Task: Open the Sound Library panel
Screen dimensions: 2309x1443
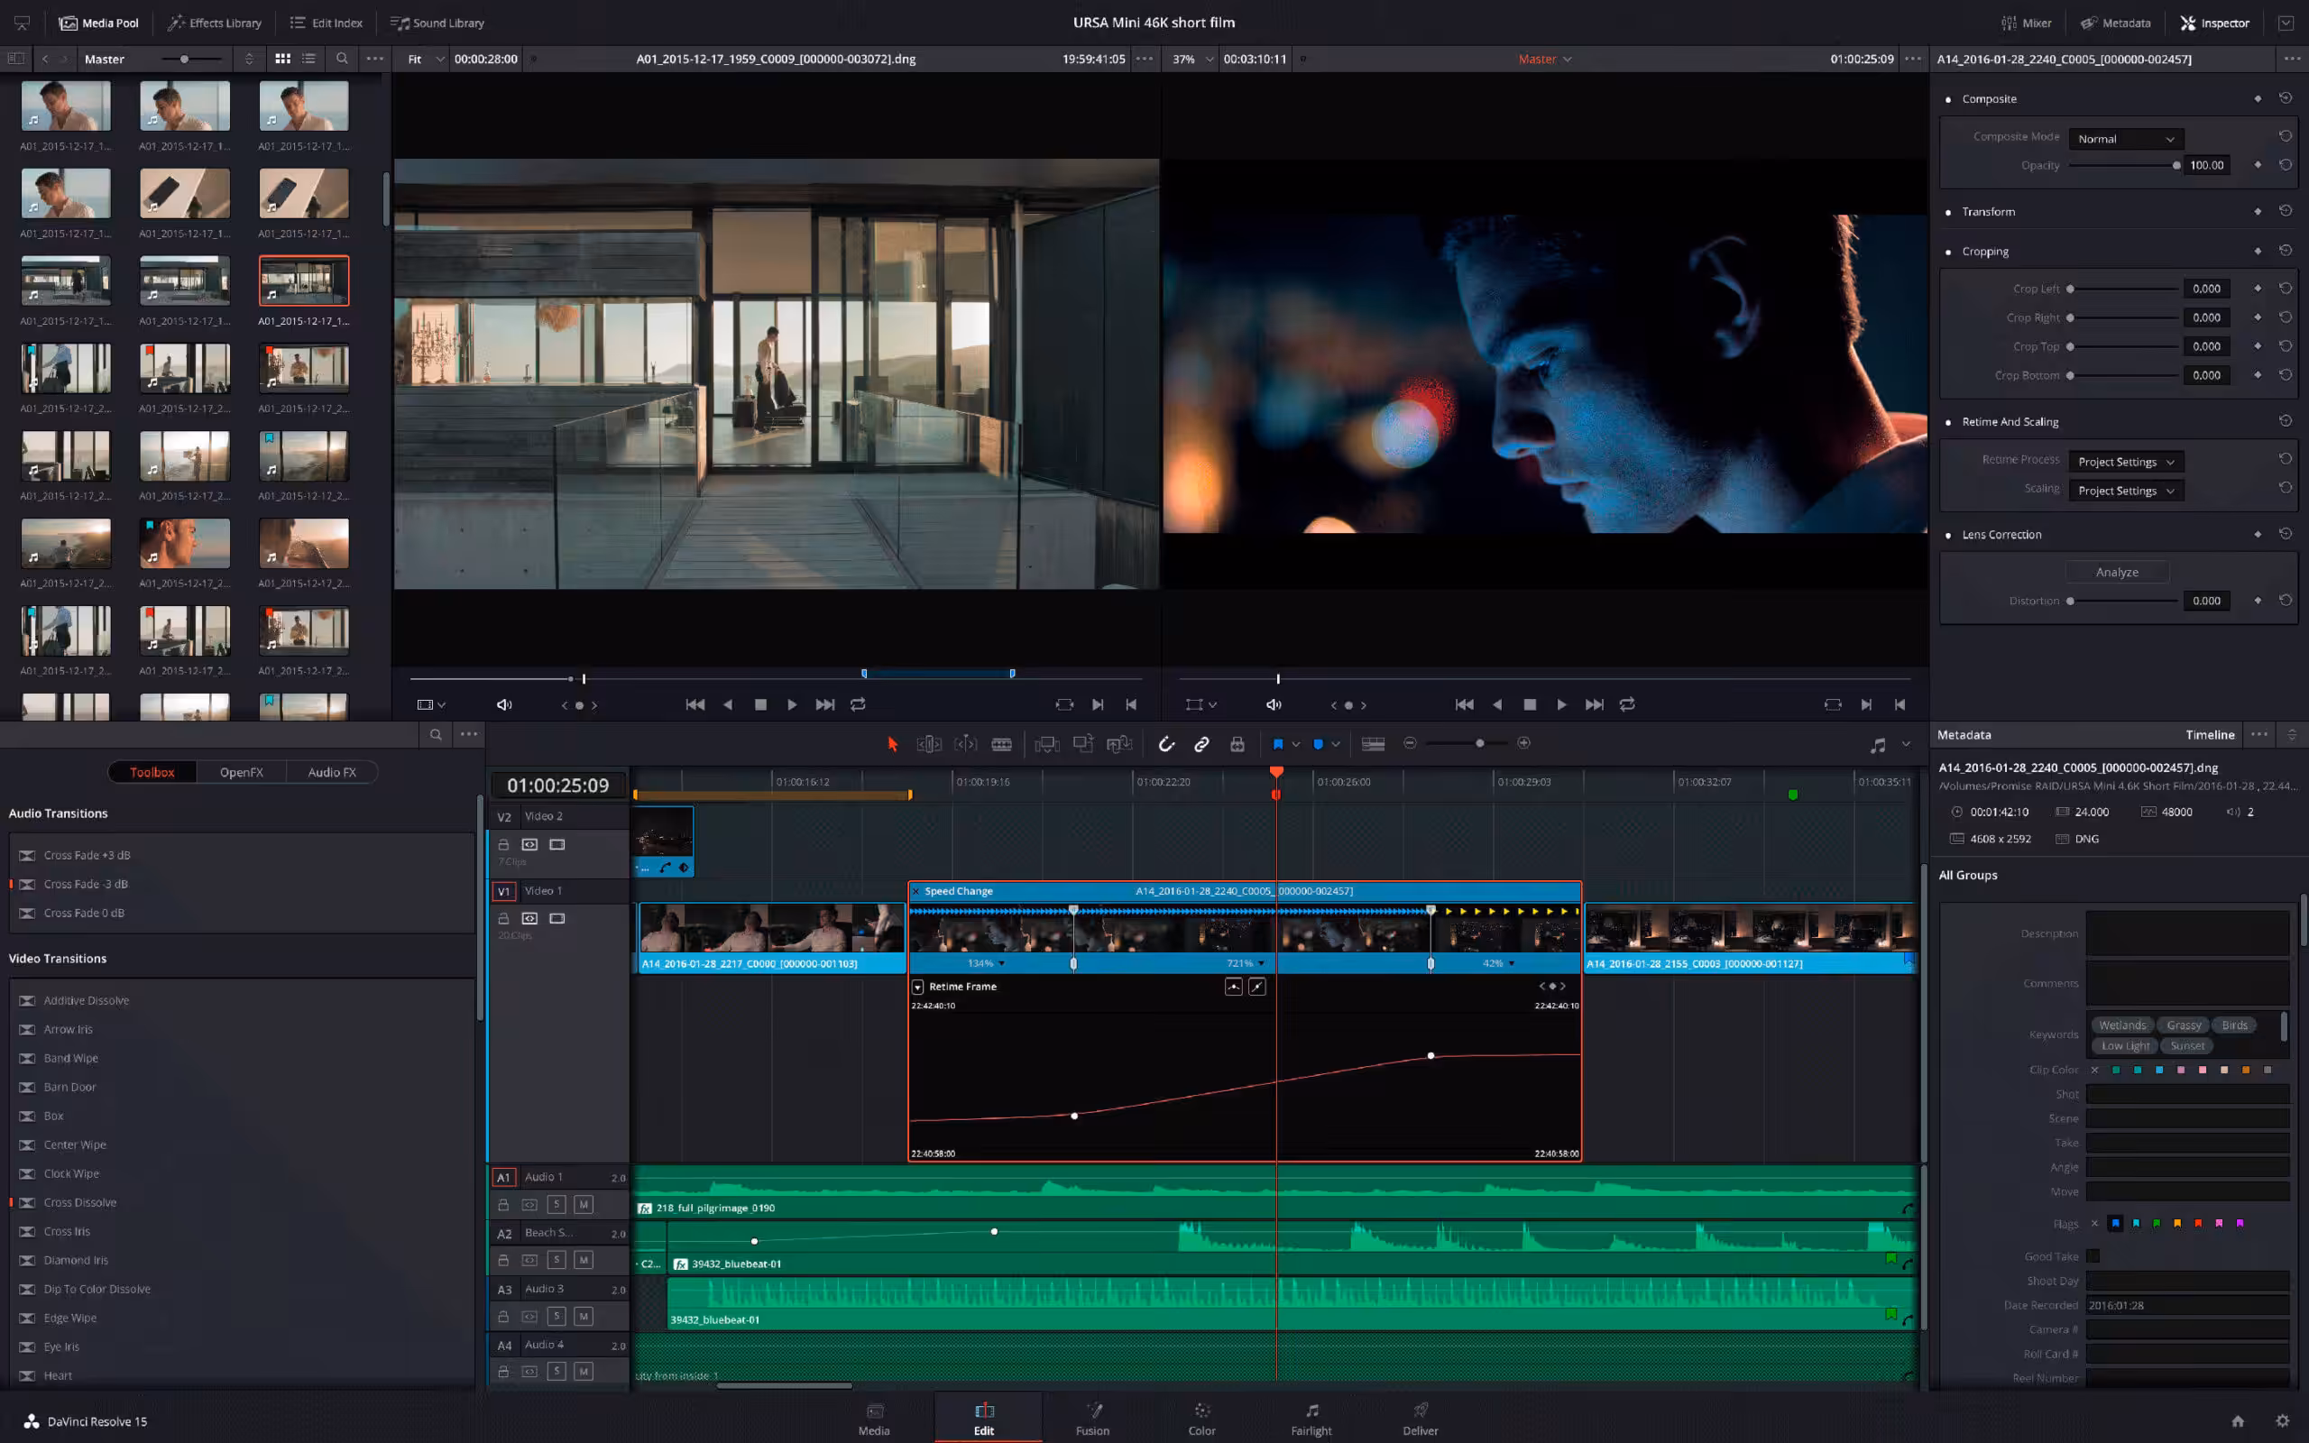Action: click(x=437, y=23)
